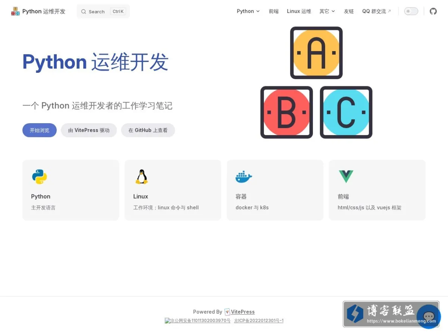
Task: Open the QQ 群交流 external link
Action: coord(377,11)
